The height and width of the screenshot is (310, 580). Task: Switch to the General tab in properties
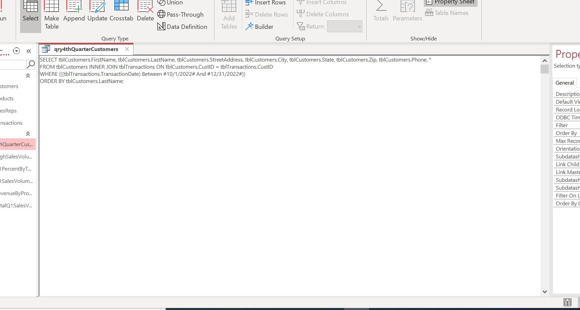tap(564, 83)
